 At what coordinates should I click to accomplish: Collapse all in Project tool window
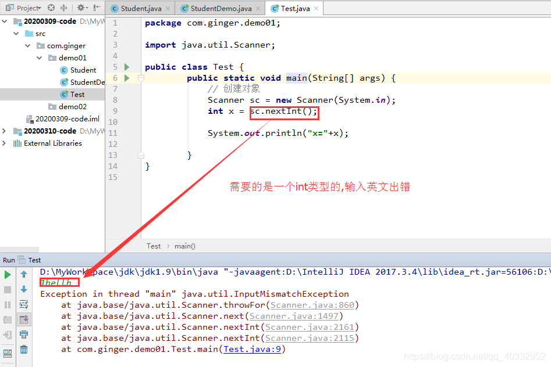[63, 8]
